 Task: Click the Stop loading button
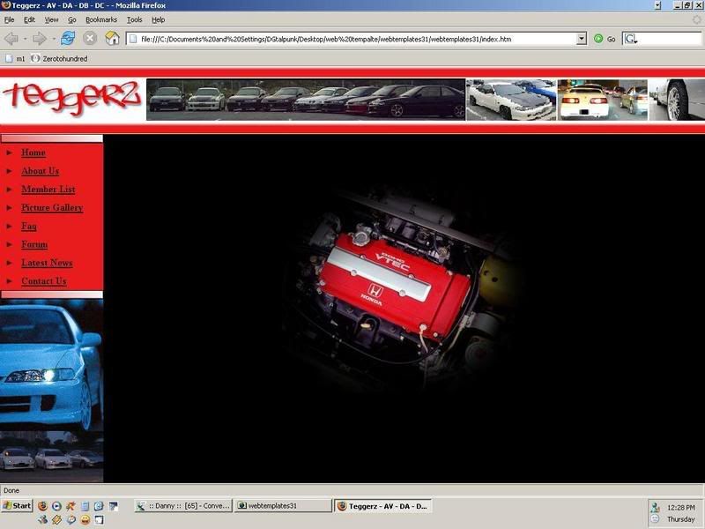click(x=90, y=38)
